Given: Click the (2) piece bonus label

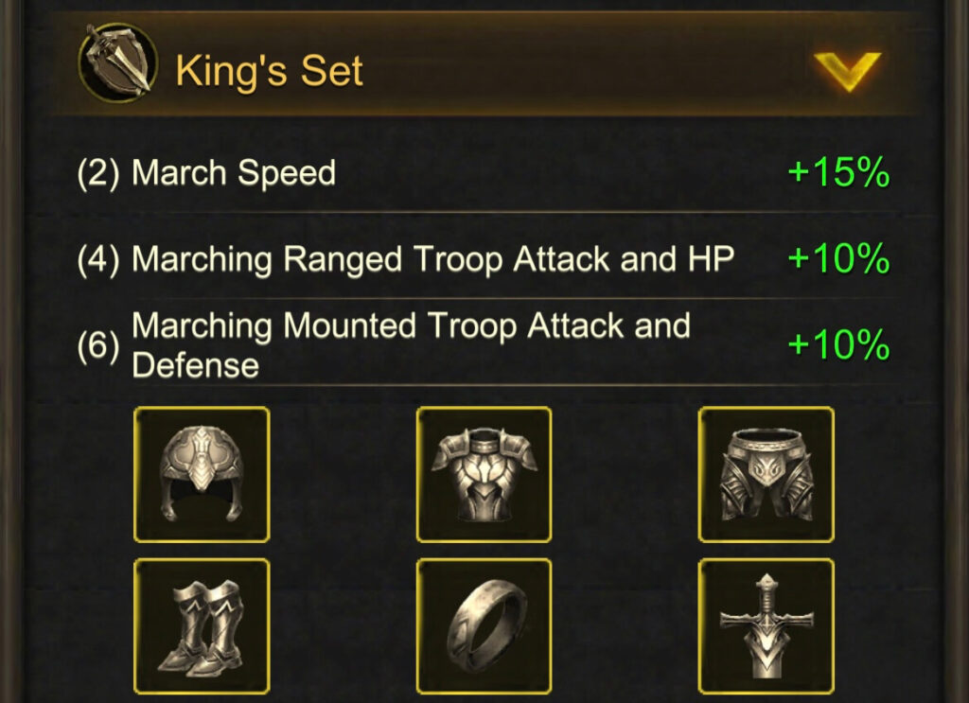Looking at the screenshot, I should pyautogui.click(x=99, y=172).
